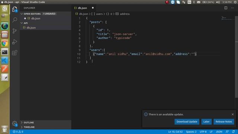Click the feedback icon in status bar
Screen dimensions: 238x134
point(227,132)
